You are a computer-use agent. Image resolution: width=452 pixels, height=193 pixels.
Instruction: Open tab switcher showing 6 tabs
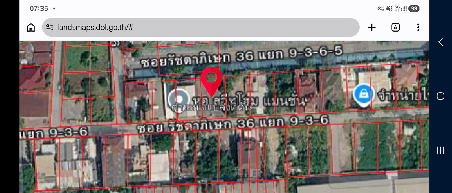click(x=395, y=27)
